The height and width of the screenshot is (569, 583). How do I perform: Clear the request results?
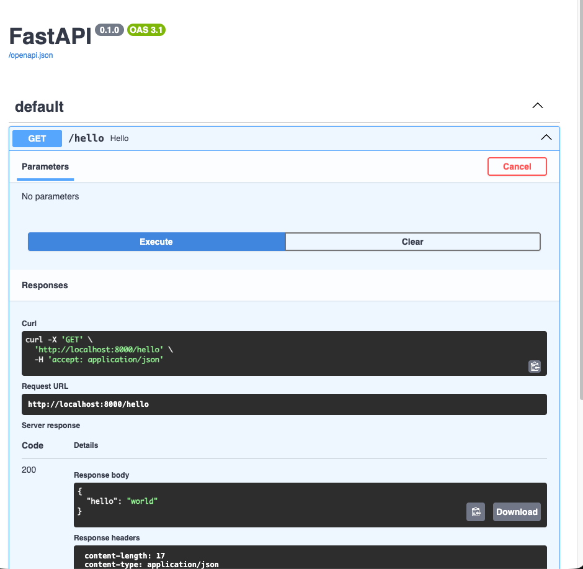tap(412, 242)
